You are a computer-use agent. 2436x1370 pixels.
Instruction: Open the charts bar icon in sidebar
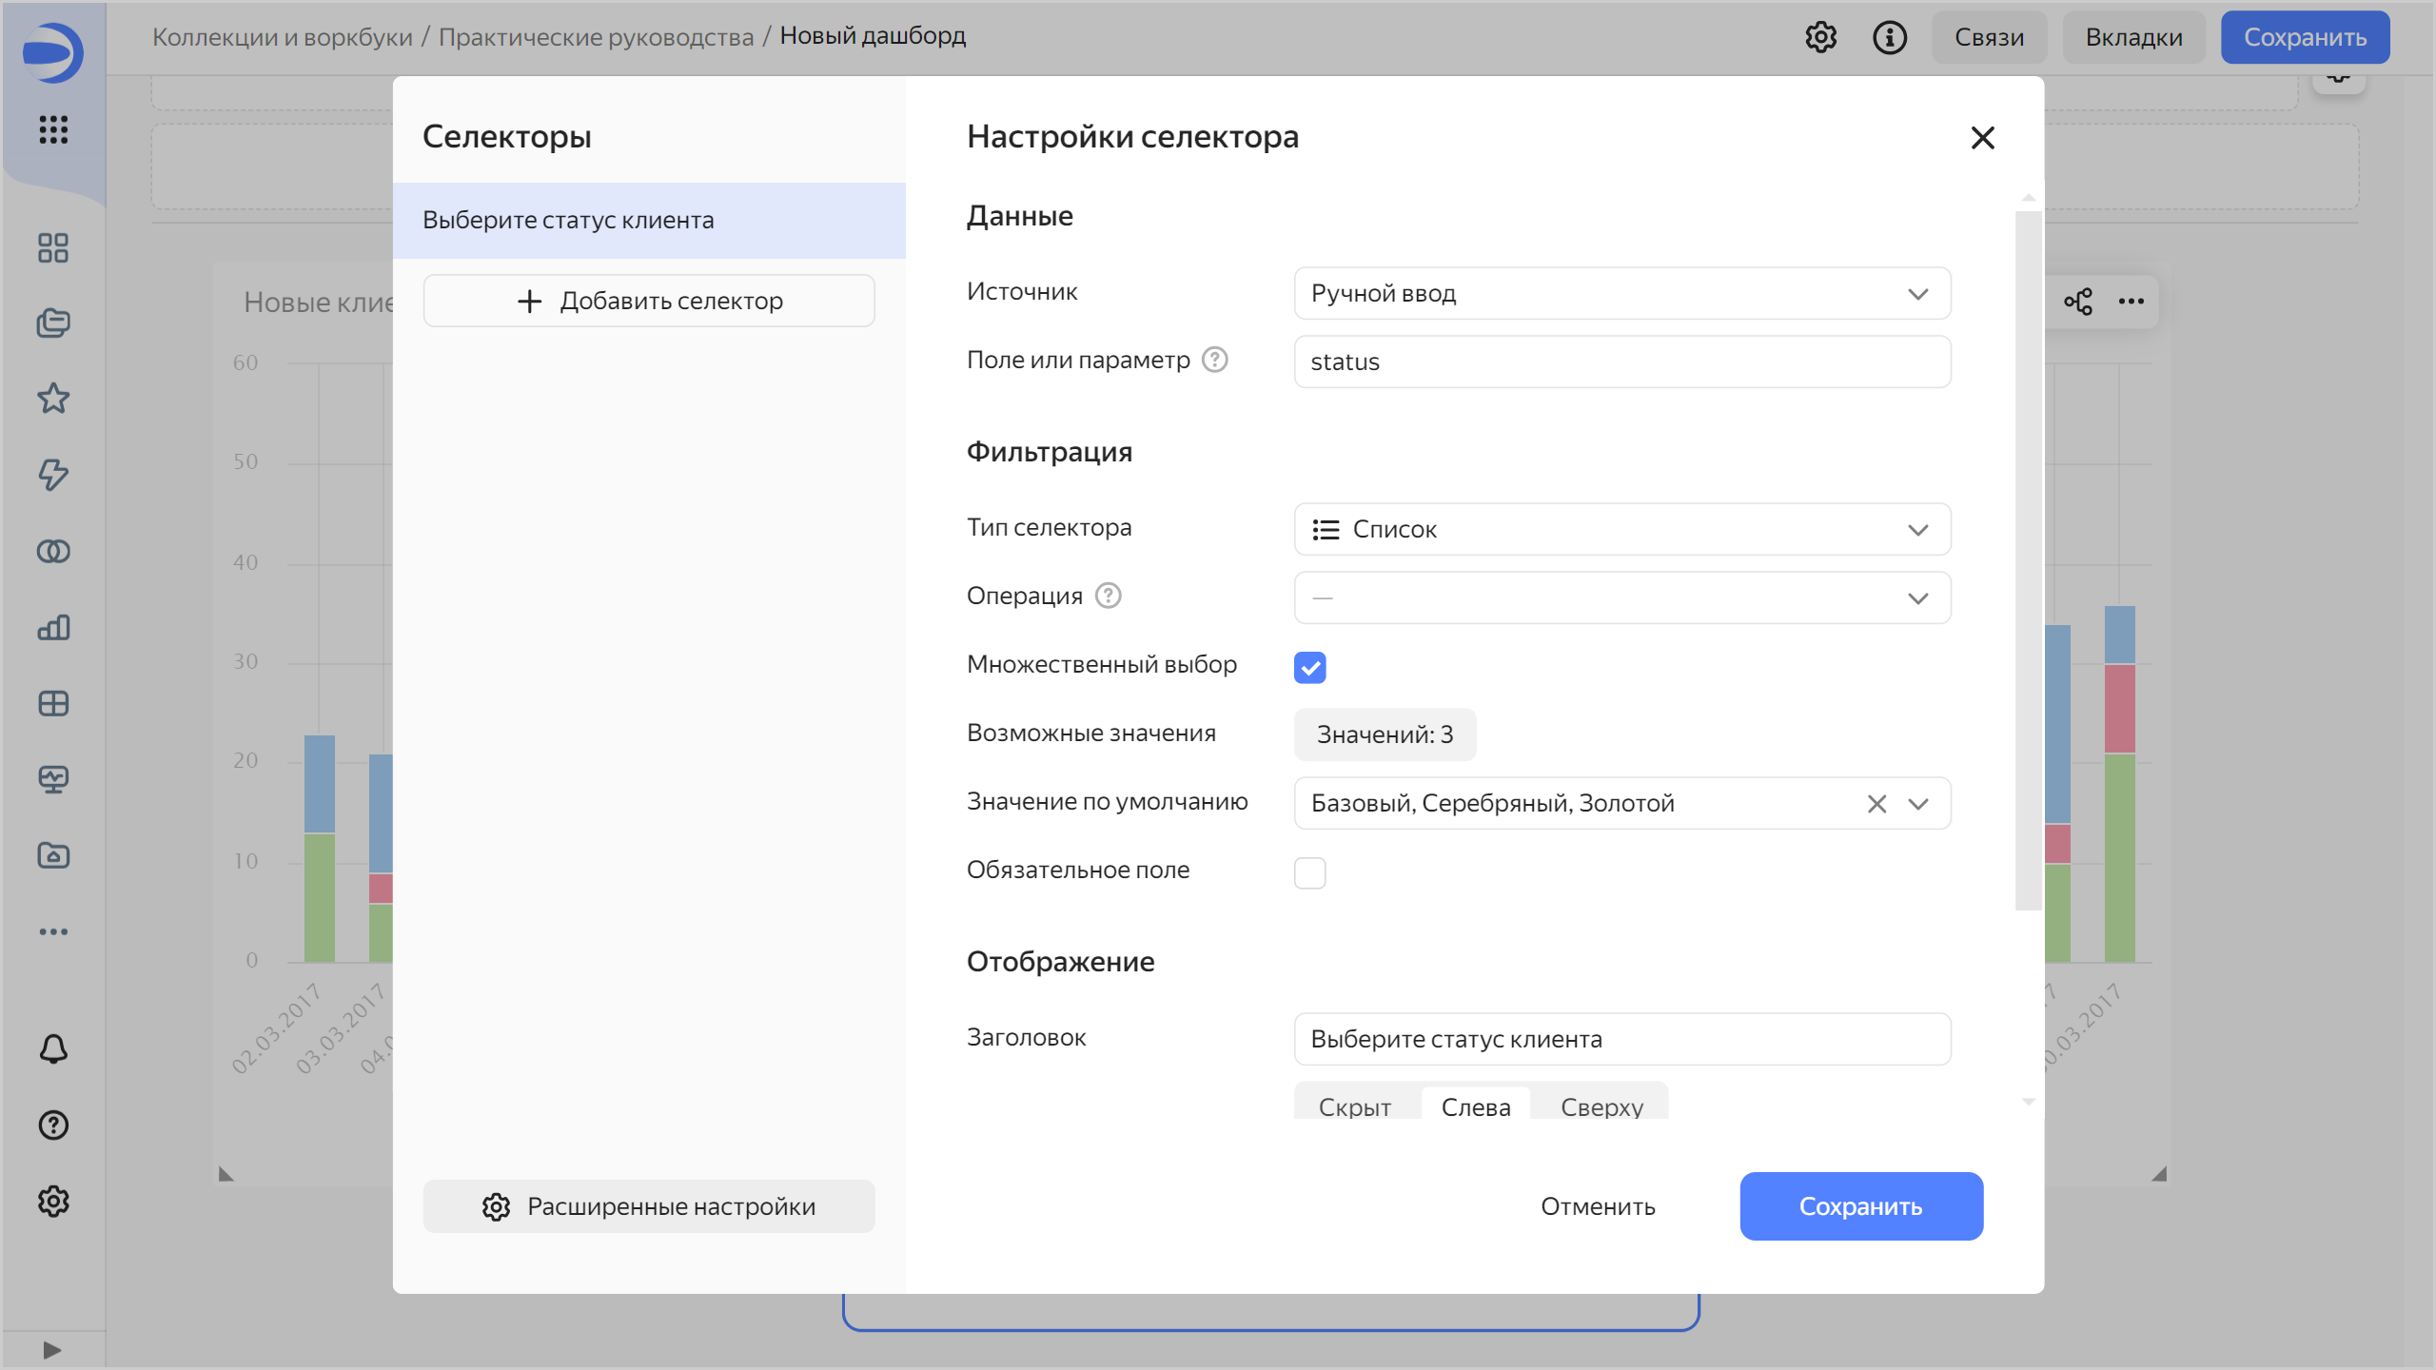pos(53,627)
